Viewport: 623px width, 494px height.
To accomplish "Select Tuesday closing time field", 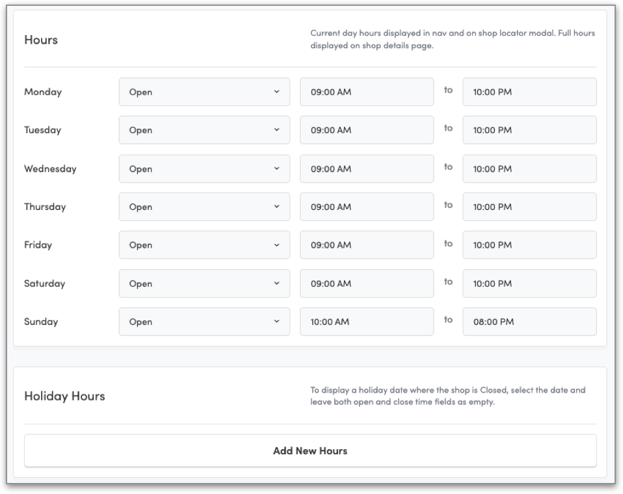I will coord(529,130).
